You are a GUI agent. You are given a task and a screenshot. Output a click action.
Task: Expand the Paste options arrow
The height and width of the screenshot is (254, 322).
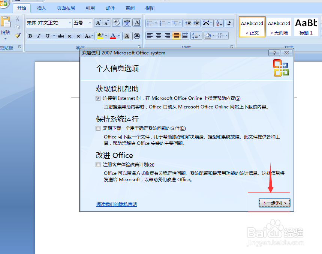[6, 39]
